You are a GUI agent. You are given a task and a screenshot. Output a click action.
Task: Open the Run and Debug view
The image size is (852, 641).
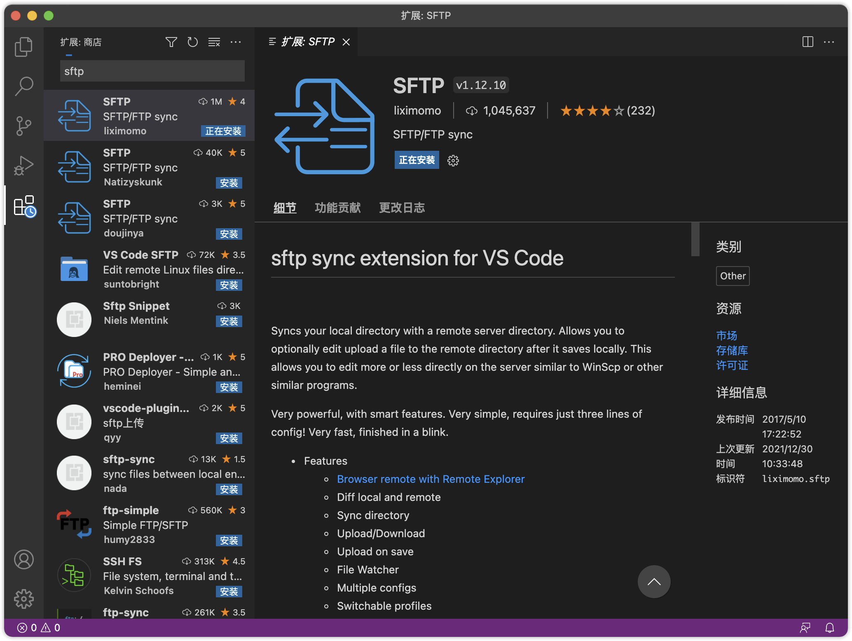[23, 166]
